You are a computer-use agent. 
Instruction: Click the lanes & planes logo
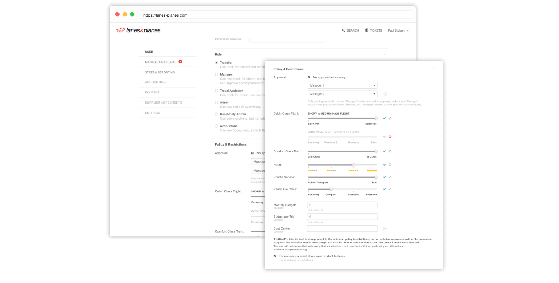point(138,30)
